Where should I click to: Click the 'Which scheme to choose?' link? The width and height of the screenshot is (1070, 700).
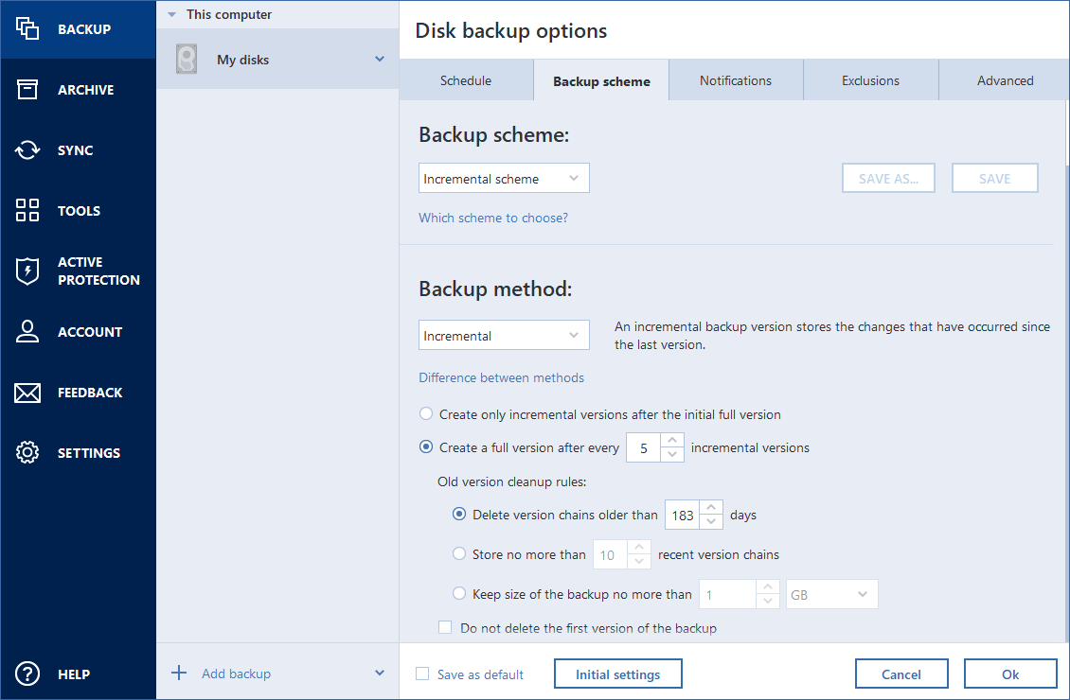coord(493,218)
